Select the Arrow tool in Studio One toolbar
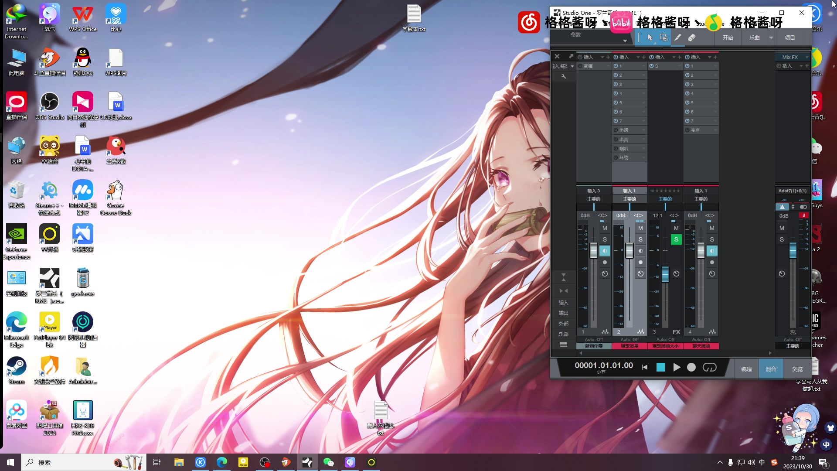 pyautogui.click(x=650, y=38)
